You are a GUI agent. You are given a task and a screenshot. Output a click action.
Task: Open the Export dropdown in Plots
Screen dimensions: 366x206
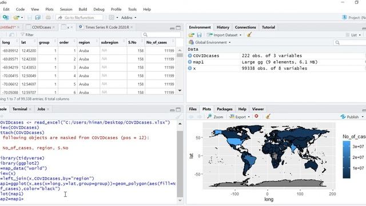[x=240, y=117]
